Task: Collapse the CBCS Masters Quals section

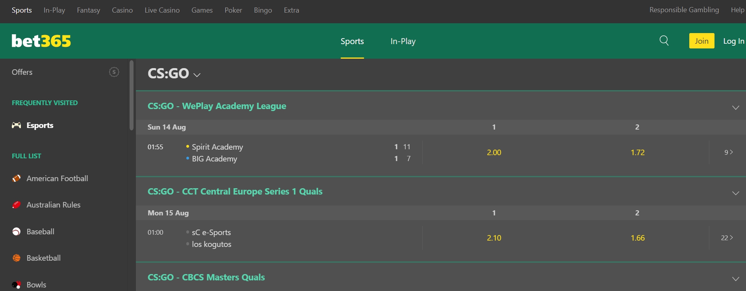Action: pos(735,279)
